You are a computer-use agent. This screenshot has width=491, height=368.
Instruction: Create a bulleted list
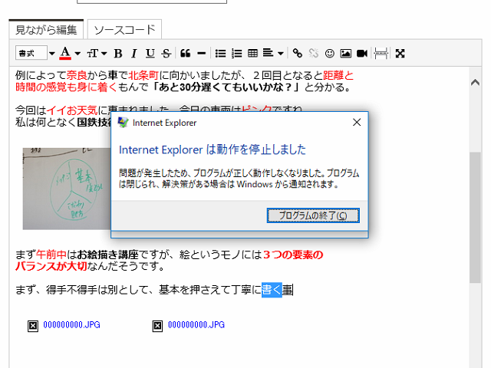coord(220,54)
